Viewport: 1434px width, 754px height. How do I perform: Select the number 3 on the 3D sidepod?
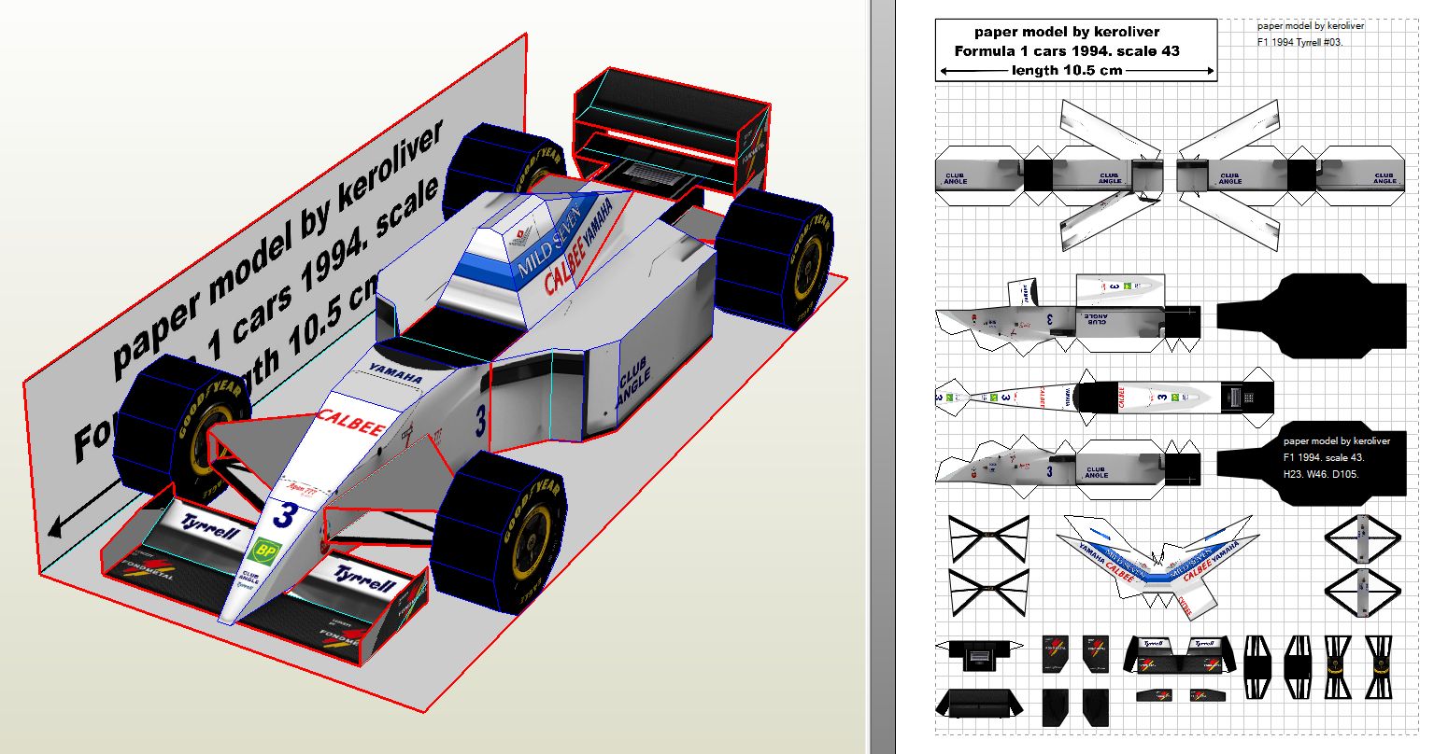pyautogui.click(x=480, y=420)
